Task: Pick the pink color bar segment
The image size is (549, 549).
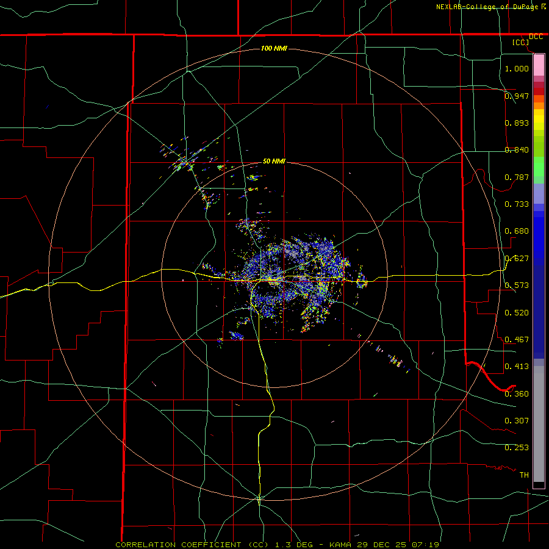Action: click(x=539, y=65)
